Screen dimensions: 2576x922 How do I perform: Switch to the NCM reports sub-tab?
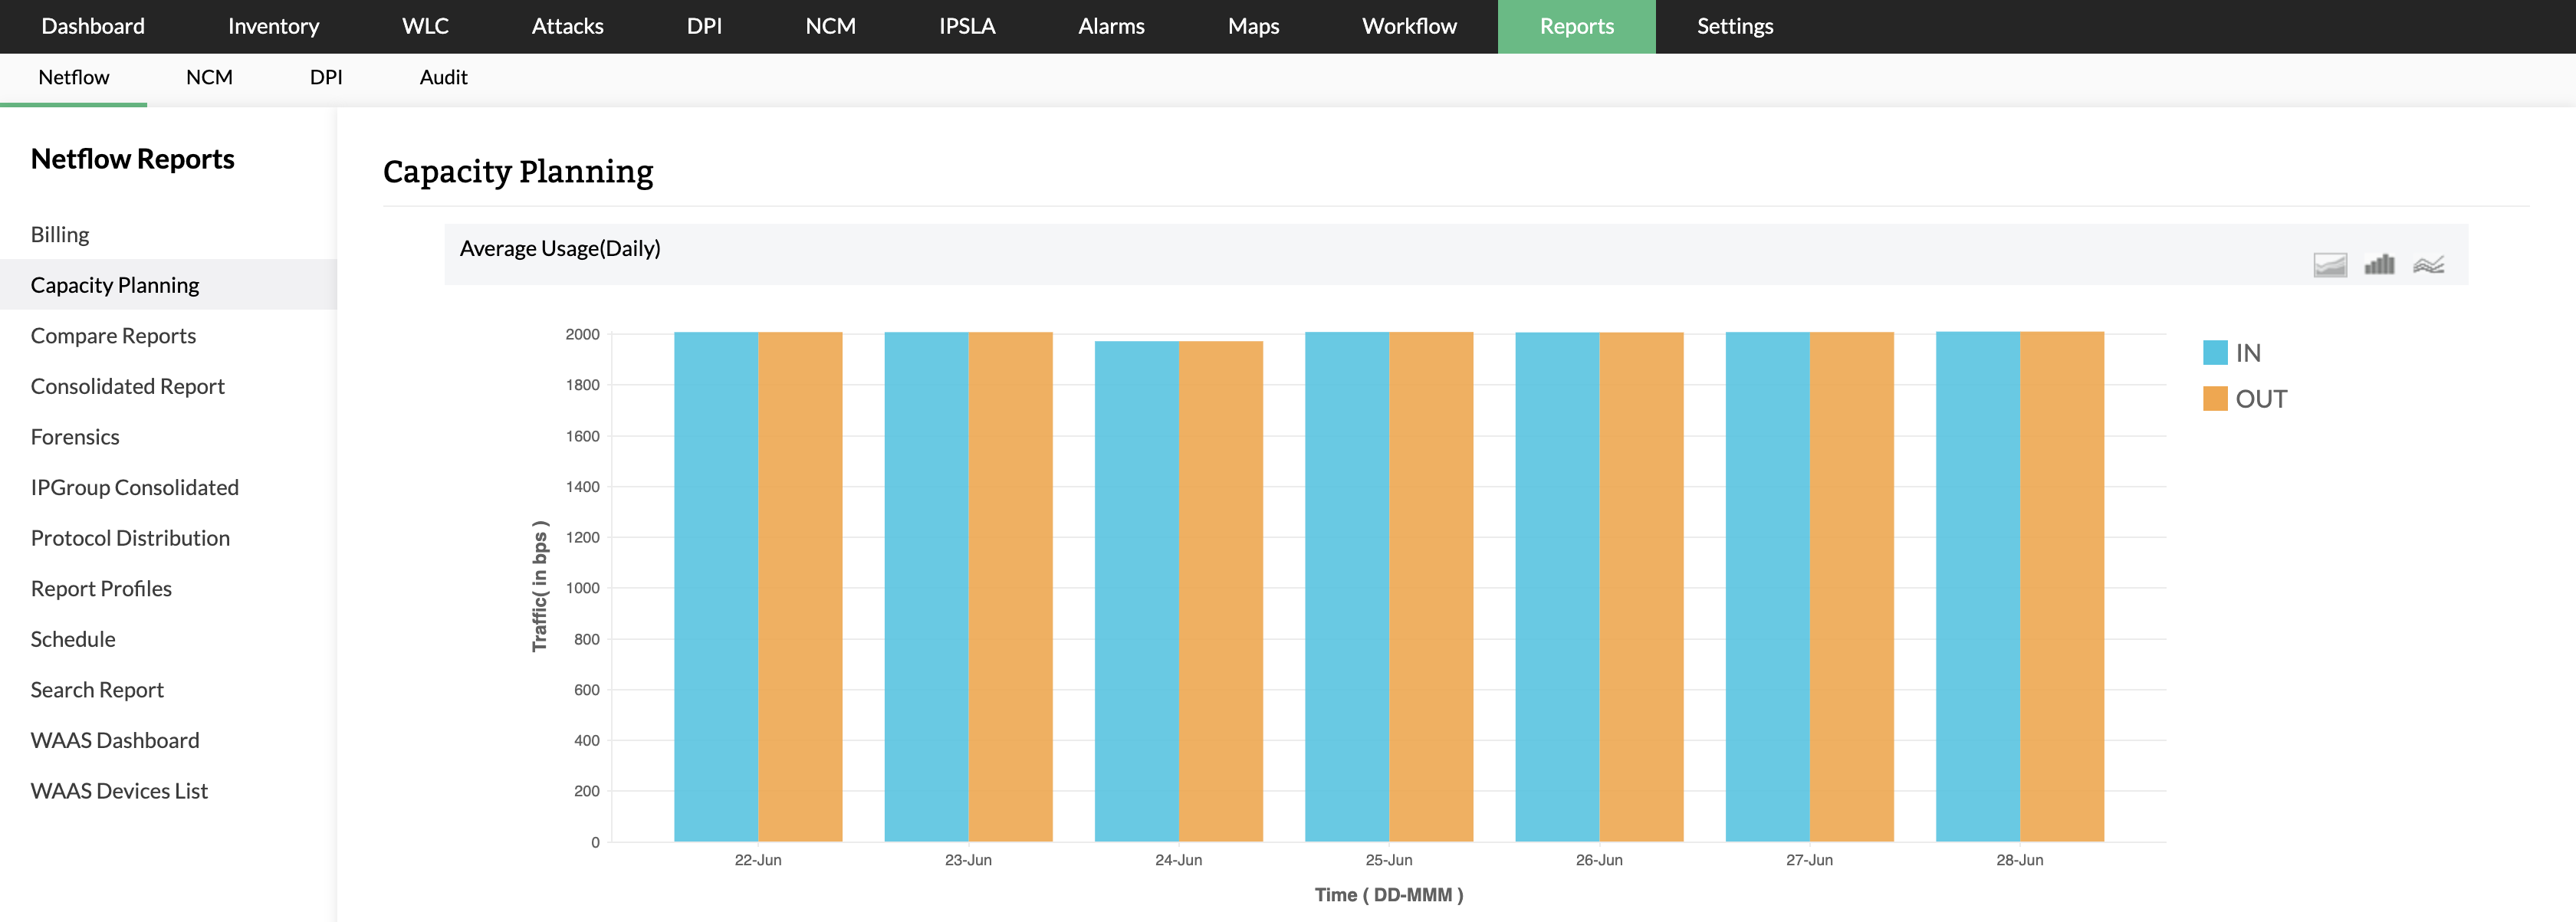pyautogui.click(x=209, y=78)
